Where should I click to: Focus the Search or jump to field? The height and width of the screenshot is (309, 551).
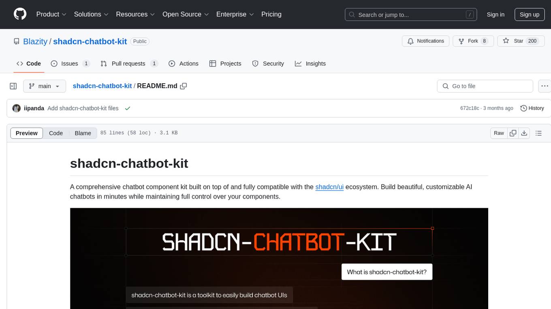[411, 15]
